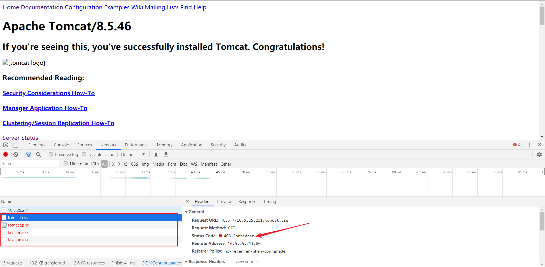
Task: Click the page vertical scrollbar thumb
Action: pyautogui.click(x=542, y=16)
